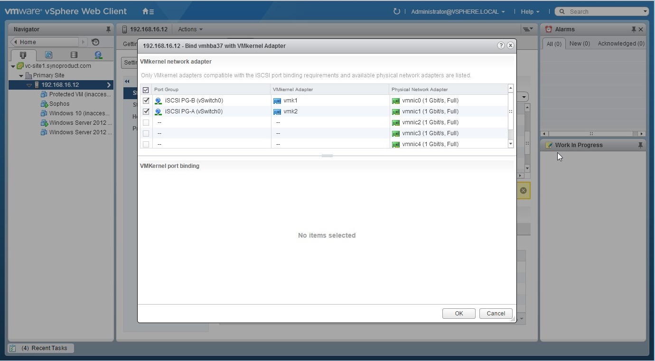The width and height of the screenshot is (655, 361).
Task: Open the Storage view icon in Navigator
Action: 74,55
